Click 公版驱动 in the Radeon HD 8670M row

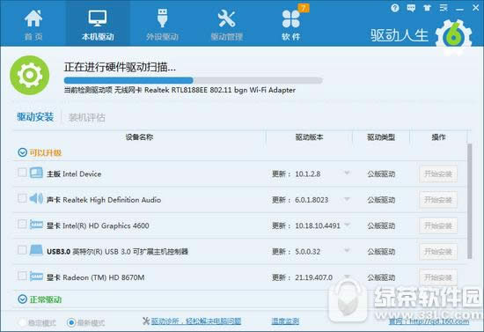pos(381,277)
